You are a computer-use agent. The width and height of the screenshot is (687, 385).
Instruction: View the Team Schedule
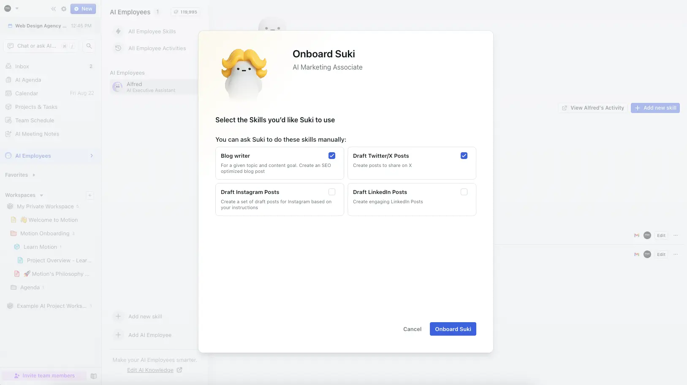click(35, 120)
